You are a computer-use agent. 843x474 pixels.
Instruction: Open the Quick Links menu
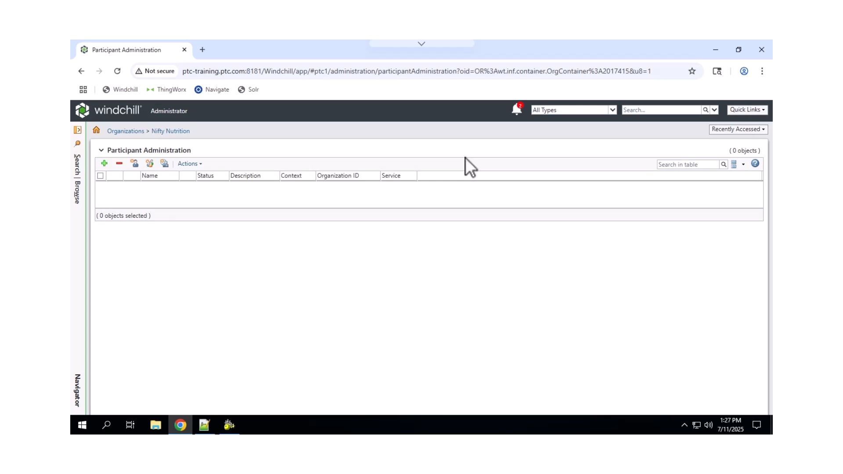click(x=747, y=110)
